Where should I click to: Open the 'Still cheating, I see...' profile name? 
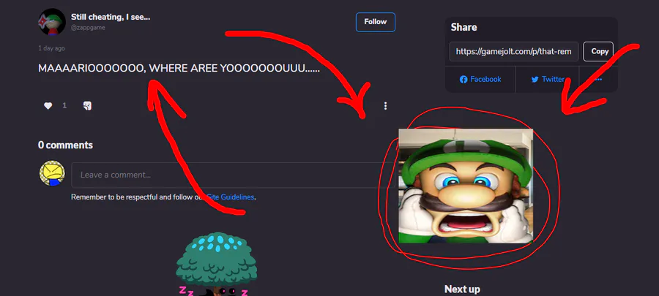[x=111, y=17]
